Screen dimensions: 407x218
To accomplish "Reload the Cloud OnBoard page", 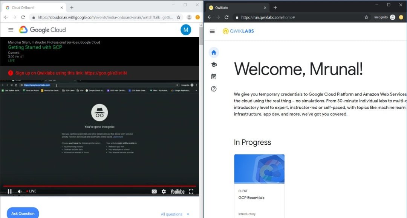I will tap(23, 17).
